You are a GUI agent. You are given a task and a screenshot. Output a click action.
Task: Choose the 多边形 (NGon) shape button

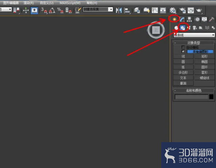[183, 73]
